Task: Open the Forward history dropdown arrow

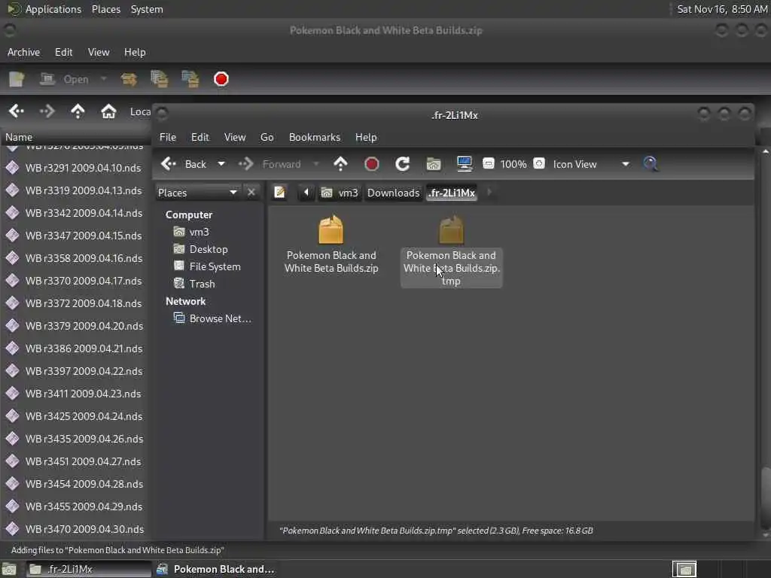Action: pos(315,164)
